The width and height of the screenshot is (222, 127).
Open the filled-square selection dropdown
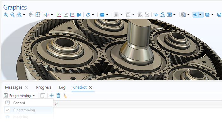[x=121, y=15]
